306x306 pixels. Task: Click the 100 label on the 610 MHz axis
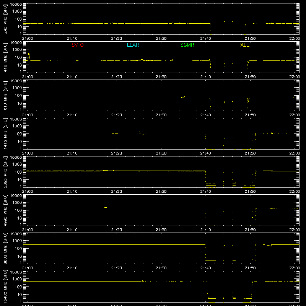tap(18, 96)
